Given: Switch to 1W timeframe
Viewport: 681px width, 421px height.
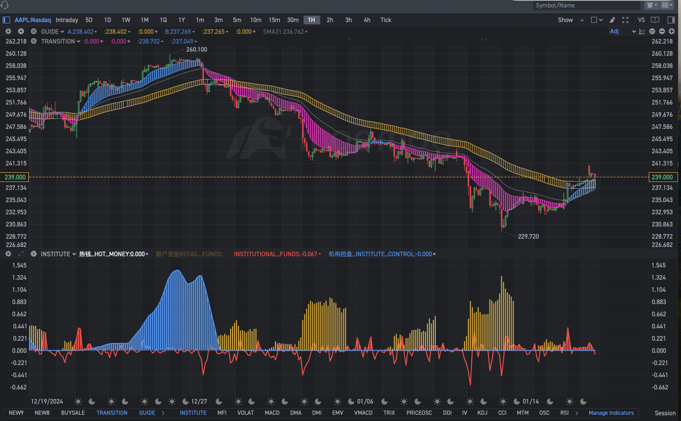Looking at the screenshot, I should point(126,20).
